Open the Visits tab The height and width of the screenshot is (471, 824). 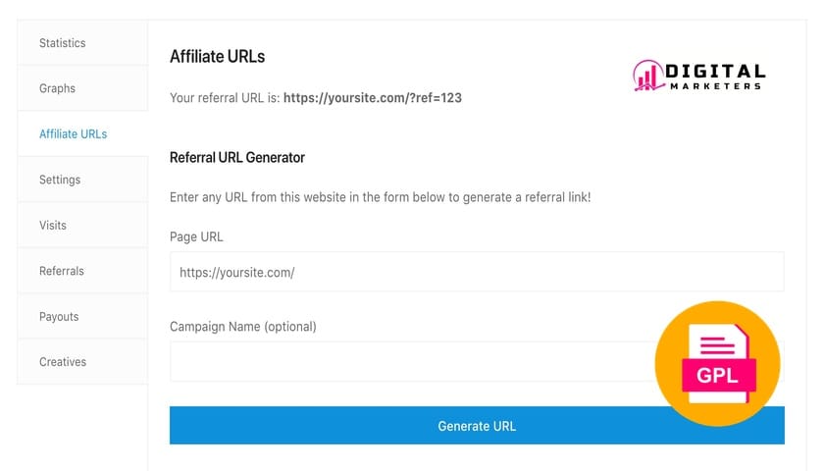53,226
